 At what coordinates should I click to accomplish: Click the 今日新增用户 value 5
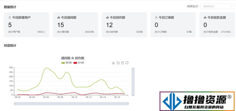[10, 25]
